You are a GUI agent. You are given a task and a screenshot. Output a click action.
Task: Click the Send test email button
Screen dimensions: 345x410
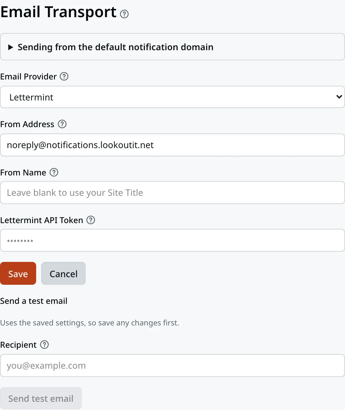tap(41, 398)
